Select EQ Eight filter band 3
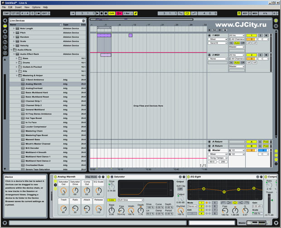 (201, 210)
